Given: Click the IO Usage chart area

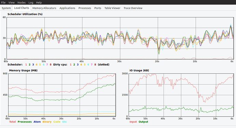Looking at the screenshot, I should click(181, 95).
